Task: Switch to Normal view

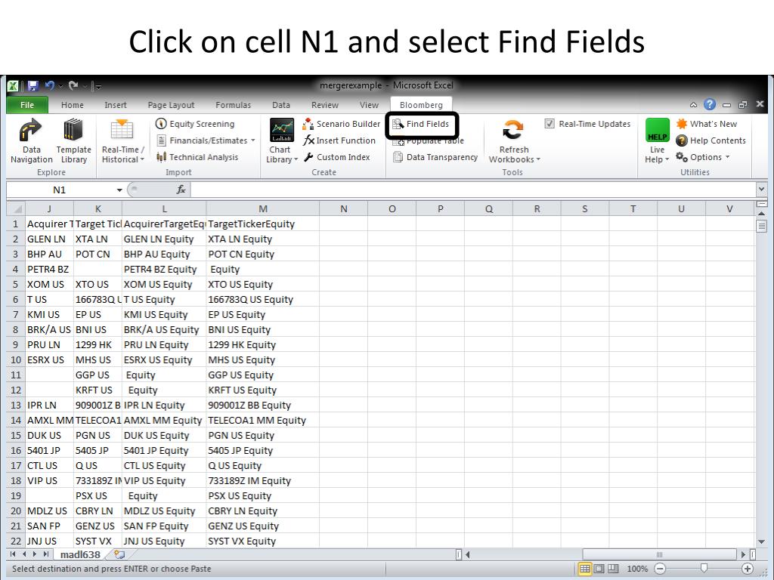Action: (584, 569)
